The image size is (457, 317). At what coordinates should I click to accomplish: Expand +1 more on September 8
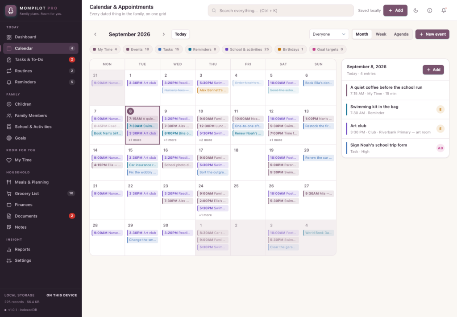135,140
